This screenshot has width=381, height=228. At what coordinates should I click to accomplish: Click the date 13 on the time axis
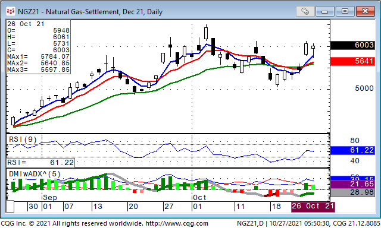[98, 207]
